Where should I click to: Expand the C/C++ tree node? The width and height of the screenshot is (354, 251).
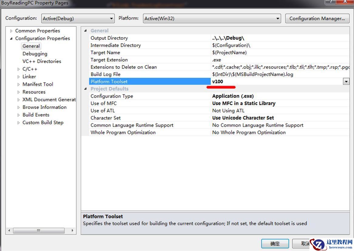point(19,69)
